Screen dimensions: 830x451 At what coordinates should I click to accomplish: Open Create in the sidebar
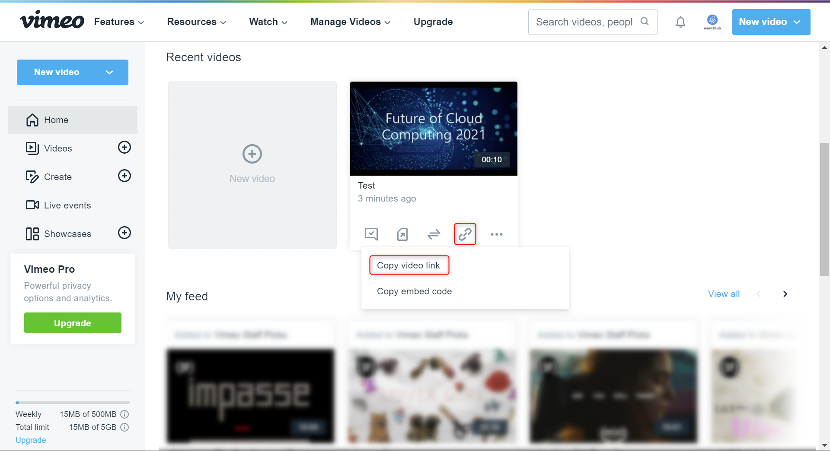tap(58, 177)
